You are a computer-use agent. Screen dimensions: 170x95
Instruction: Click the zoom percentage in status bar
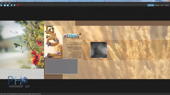[x=39, y=94]
